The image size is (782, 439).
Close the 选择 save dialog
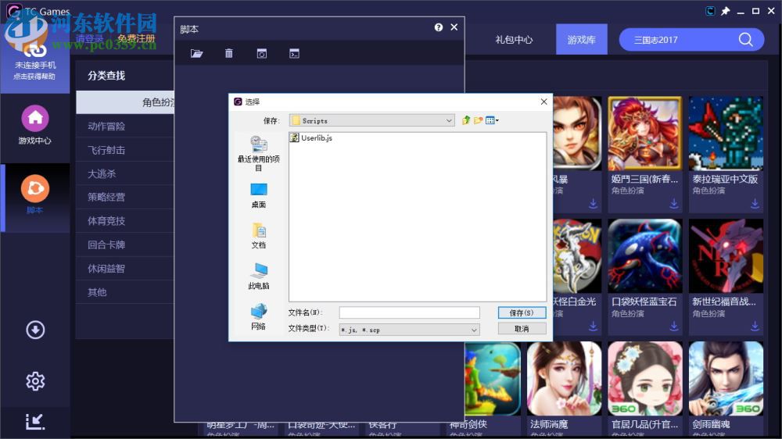(543, 102)
